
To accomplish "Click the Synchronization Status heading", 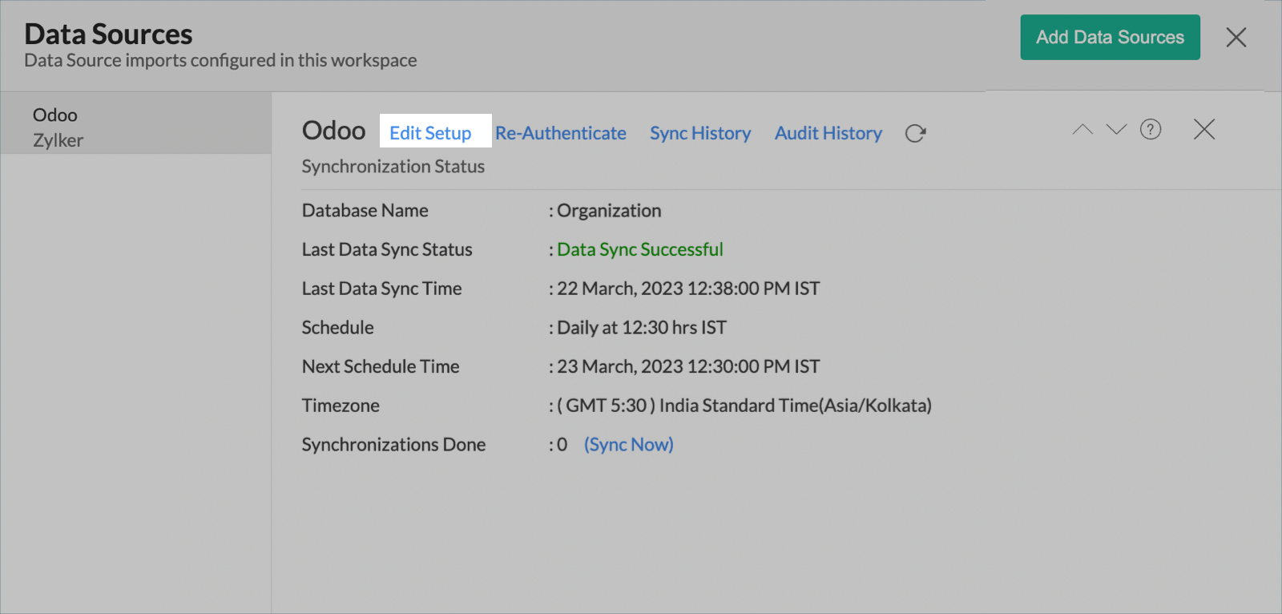I will click(393, 167).
